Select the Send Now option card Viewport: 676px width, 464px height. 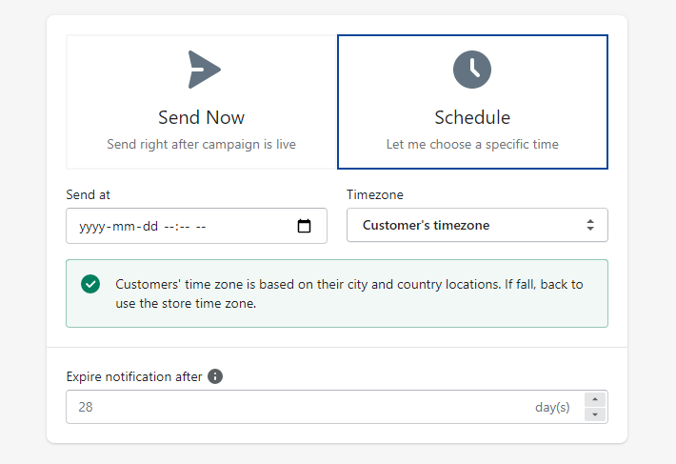201,102
